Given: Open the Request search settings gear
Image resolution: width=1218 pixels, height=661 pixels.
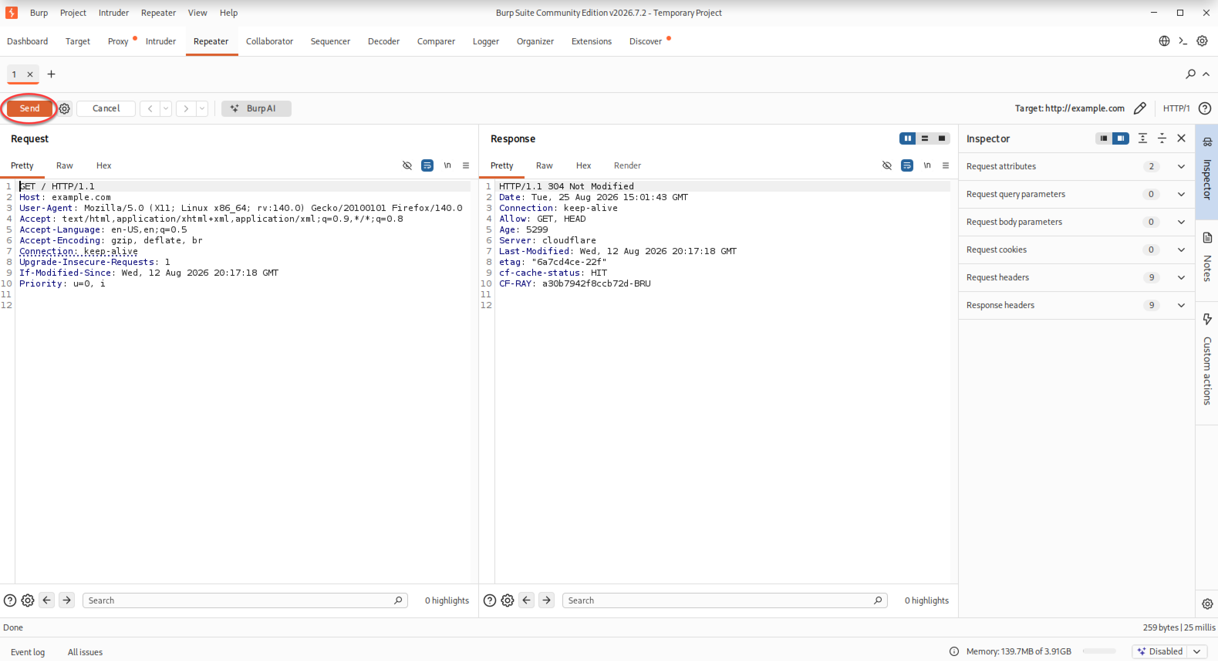Looking at the screenshot, I should click(x=28, y=600).
